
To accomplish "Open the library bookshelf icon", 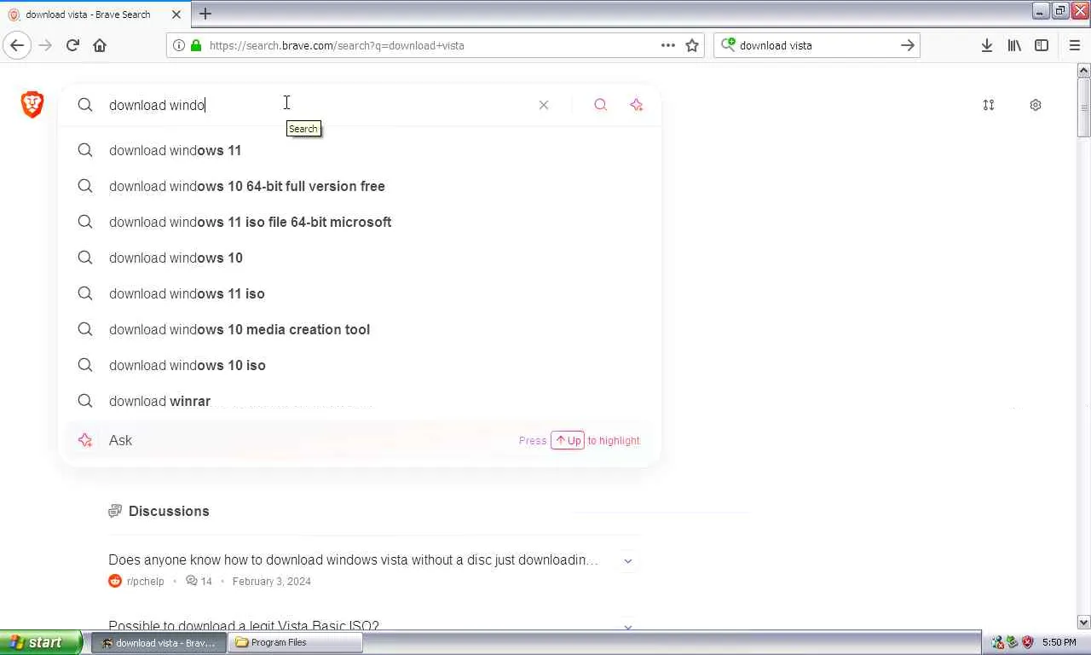I will pyautogui.click(x=1014, y=45).
